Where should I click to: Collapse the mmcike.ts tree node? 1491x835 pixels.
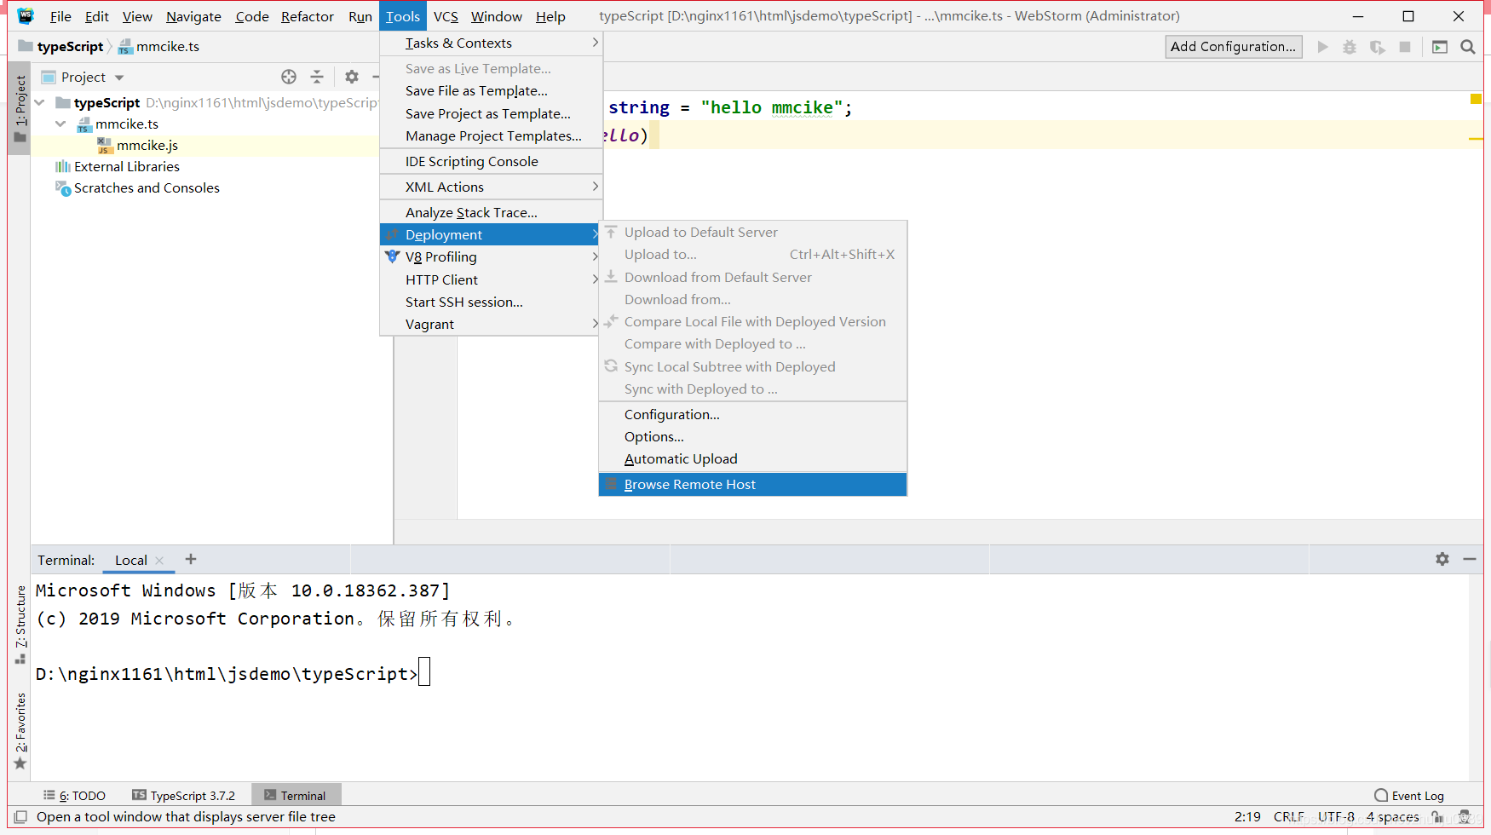[60, 124]
